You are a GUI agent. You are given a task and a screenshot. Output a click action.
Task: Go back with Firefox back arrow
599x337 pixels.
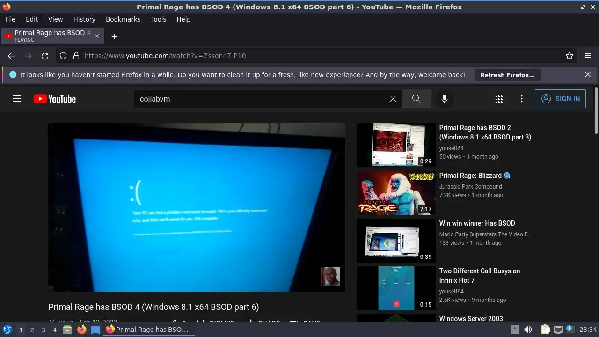(x=11, y=56)
